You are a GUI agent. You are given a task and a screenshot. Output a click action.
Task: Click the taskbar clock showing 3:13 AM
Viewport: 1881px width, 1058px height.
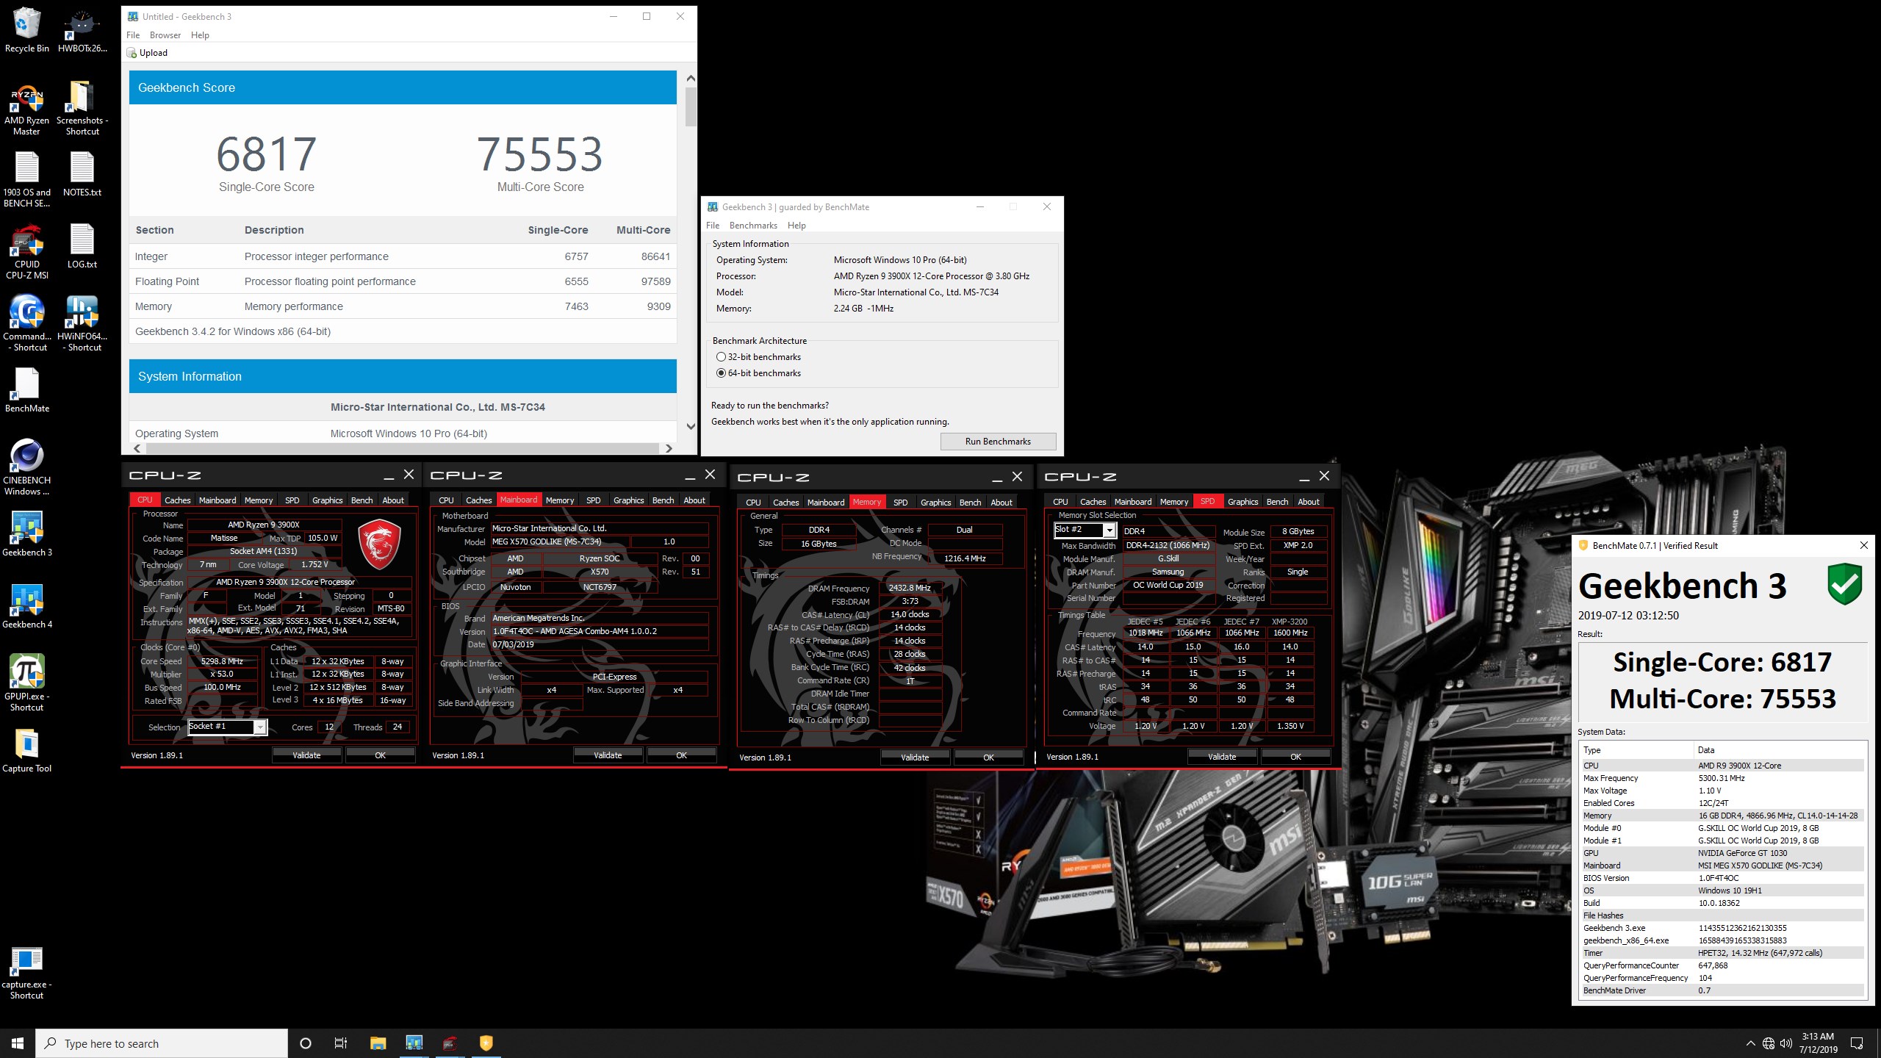1819,1043
